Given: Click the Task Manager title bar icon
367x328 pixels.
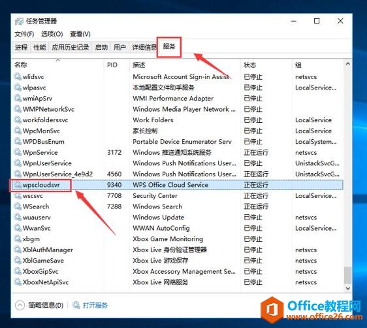Looking at the screenshot, I should pyautogui.click(x=19, y=22).
